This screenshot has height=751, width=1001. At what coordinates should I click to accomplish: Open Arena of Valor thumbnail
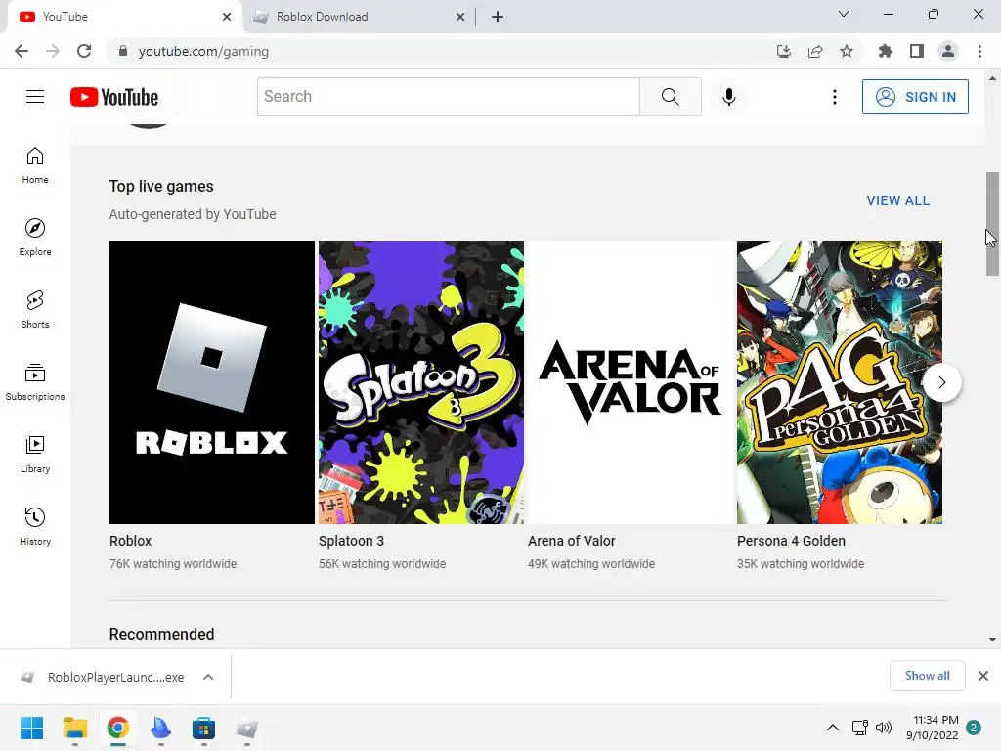tap(631, 382)
